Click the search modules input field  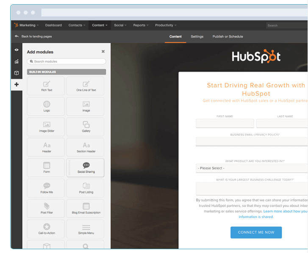(x=67, y=61)
